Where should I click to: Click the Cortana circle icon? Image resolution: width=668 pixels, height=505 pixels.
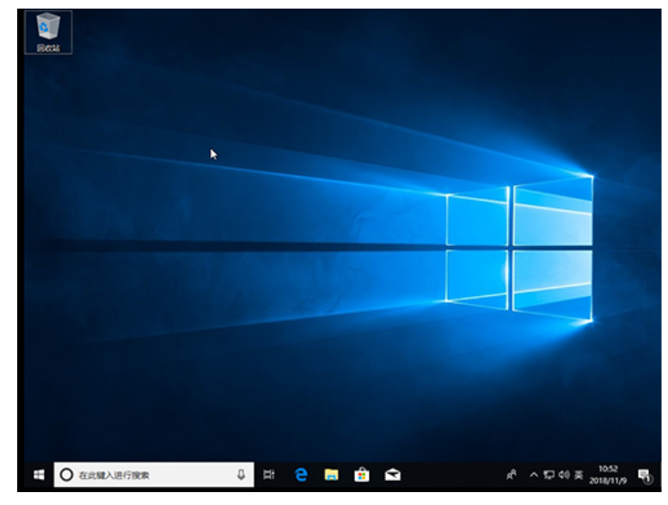pos(66,475)
